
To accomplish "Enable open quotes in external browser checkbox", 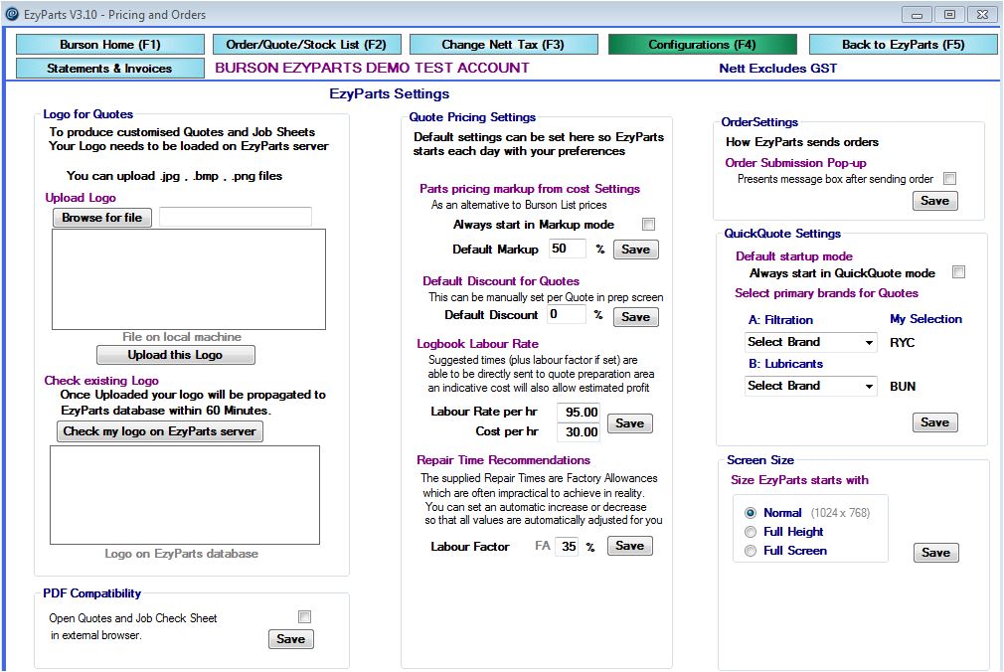I will tap(305, 617).
